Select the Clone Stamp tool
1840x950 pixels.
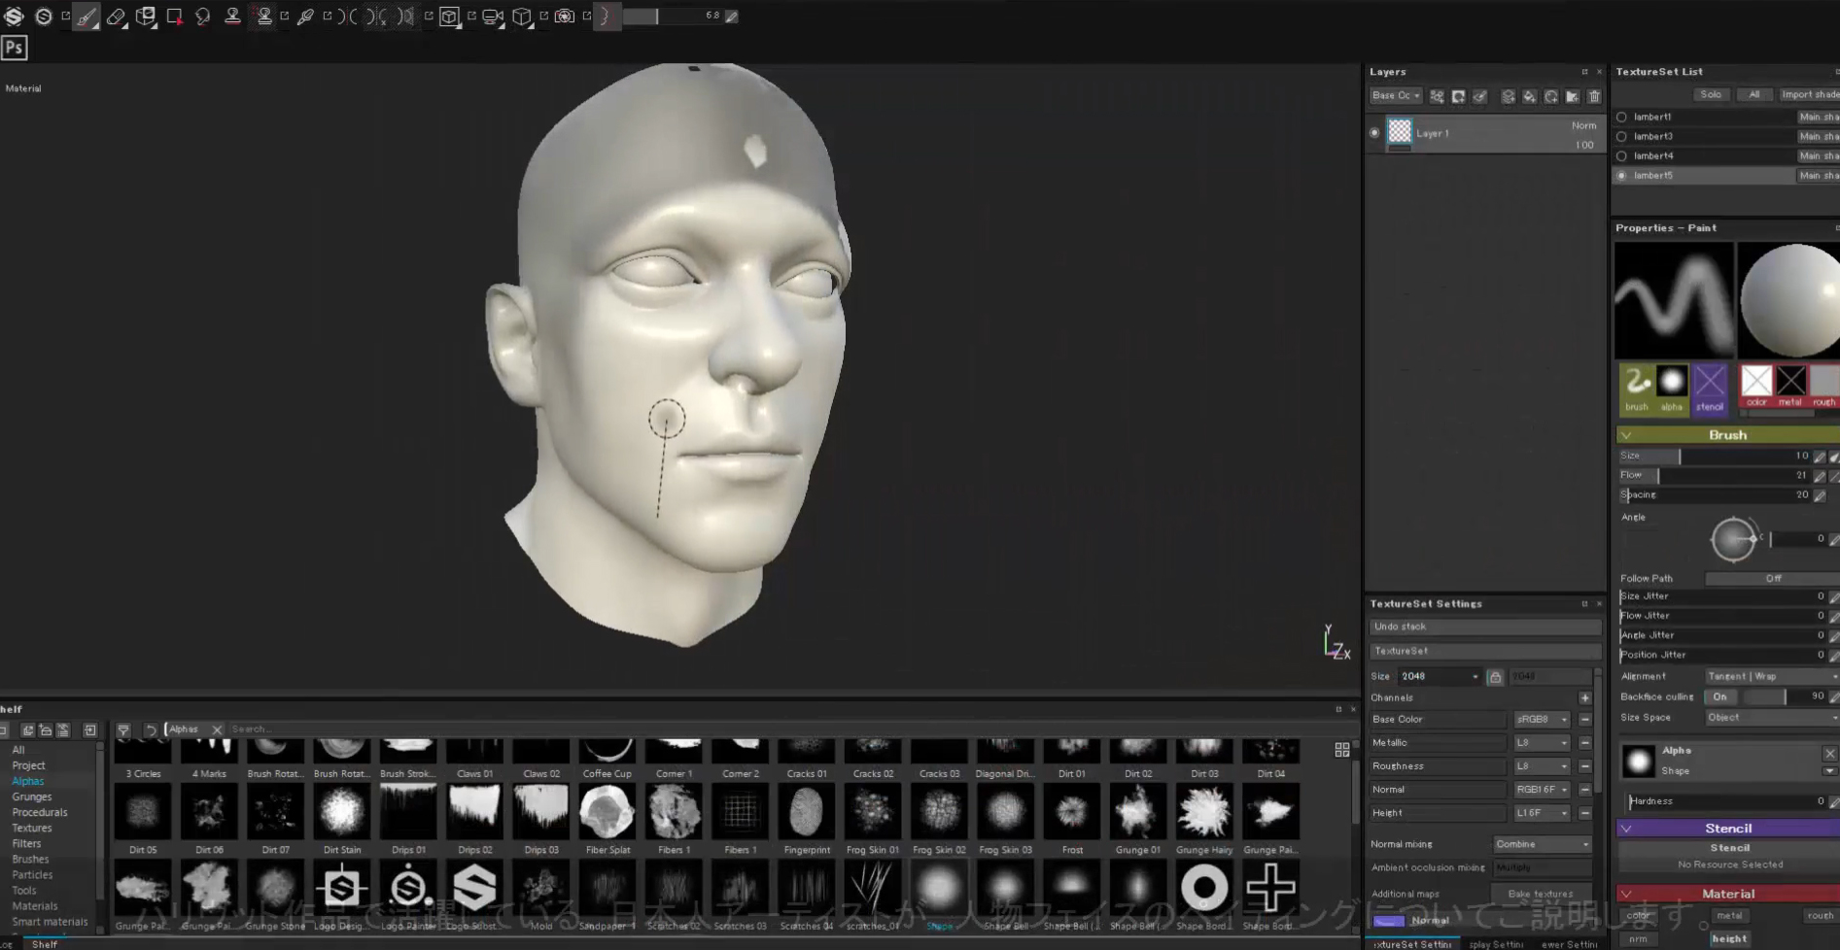[x=232, y=16]
